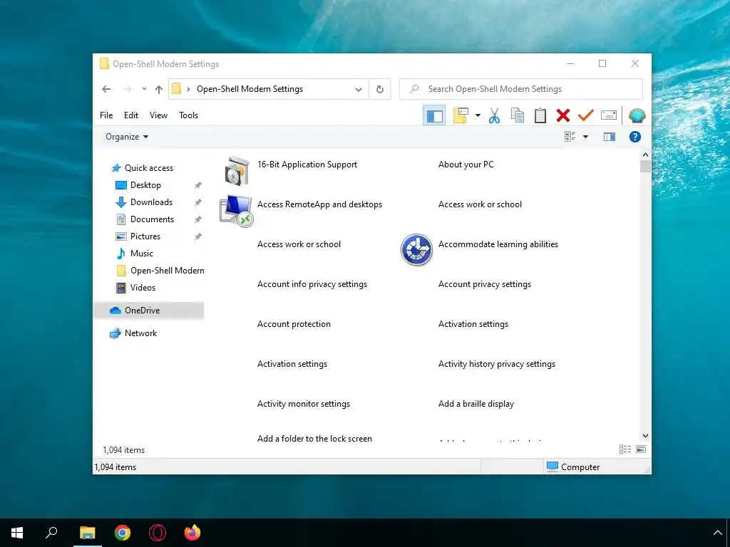This screenshot has width=730, height=547.
Task: Click the orange checkmark Properties icon
Action: pyautogui.click(x=586, y=115)
